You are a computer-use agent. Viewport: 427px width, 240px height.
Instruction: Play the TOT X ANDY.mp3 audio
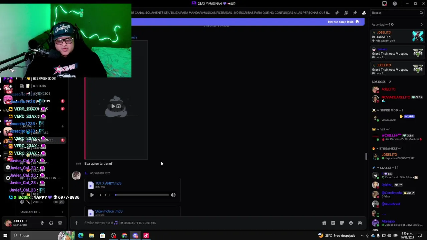92,195
